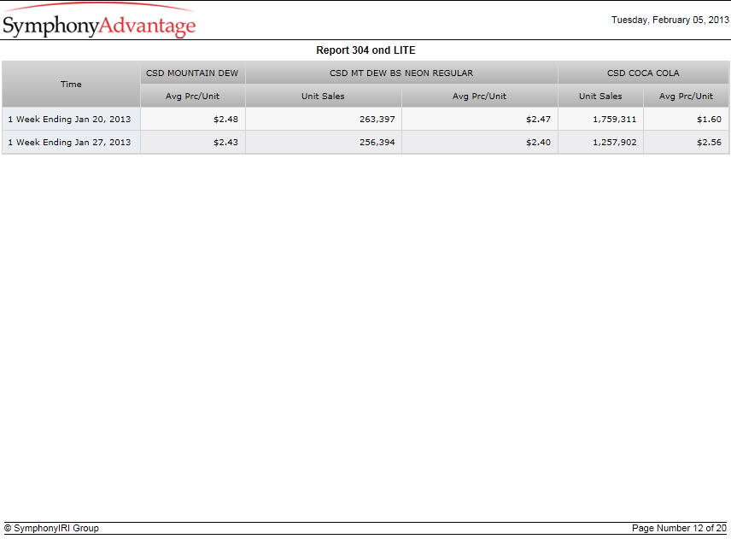Click Avg Prc/Unit under MT DEW BS NEON REGULAR
The height and width of the screenshot is (539, 731).
coord(479,96)
